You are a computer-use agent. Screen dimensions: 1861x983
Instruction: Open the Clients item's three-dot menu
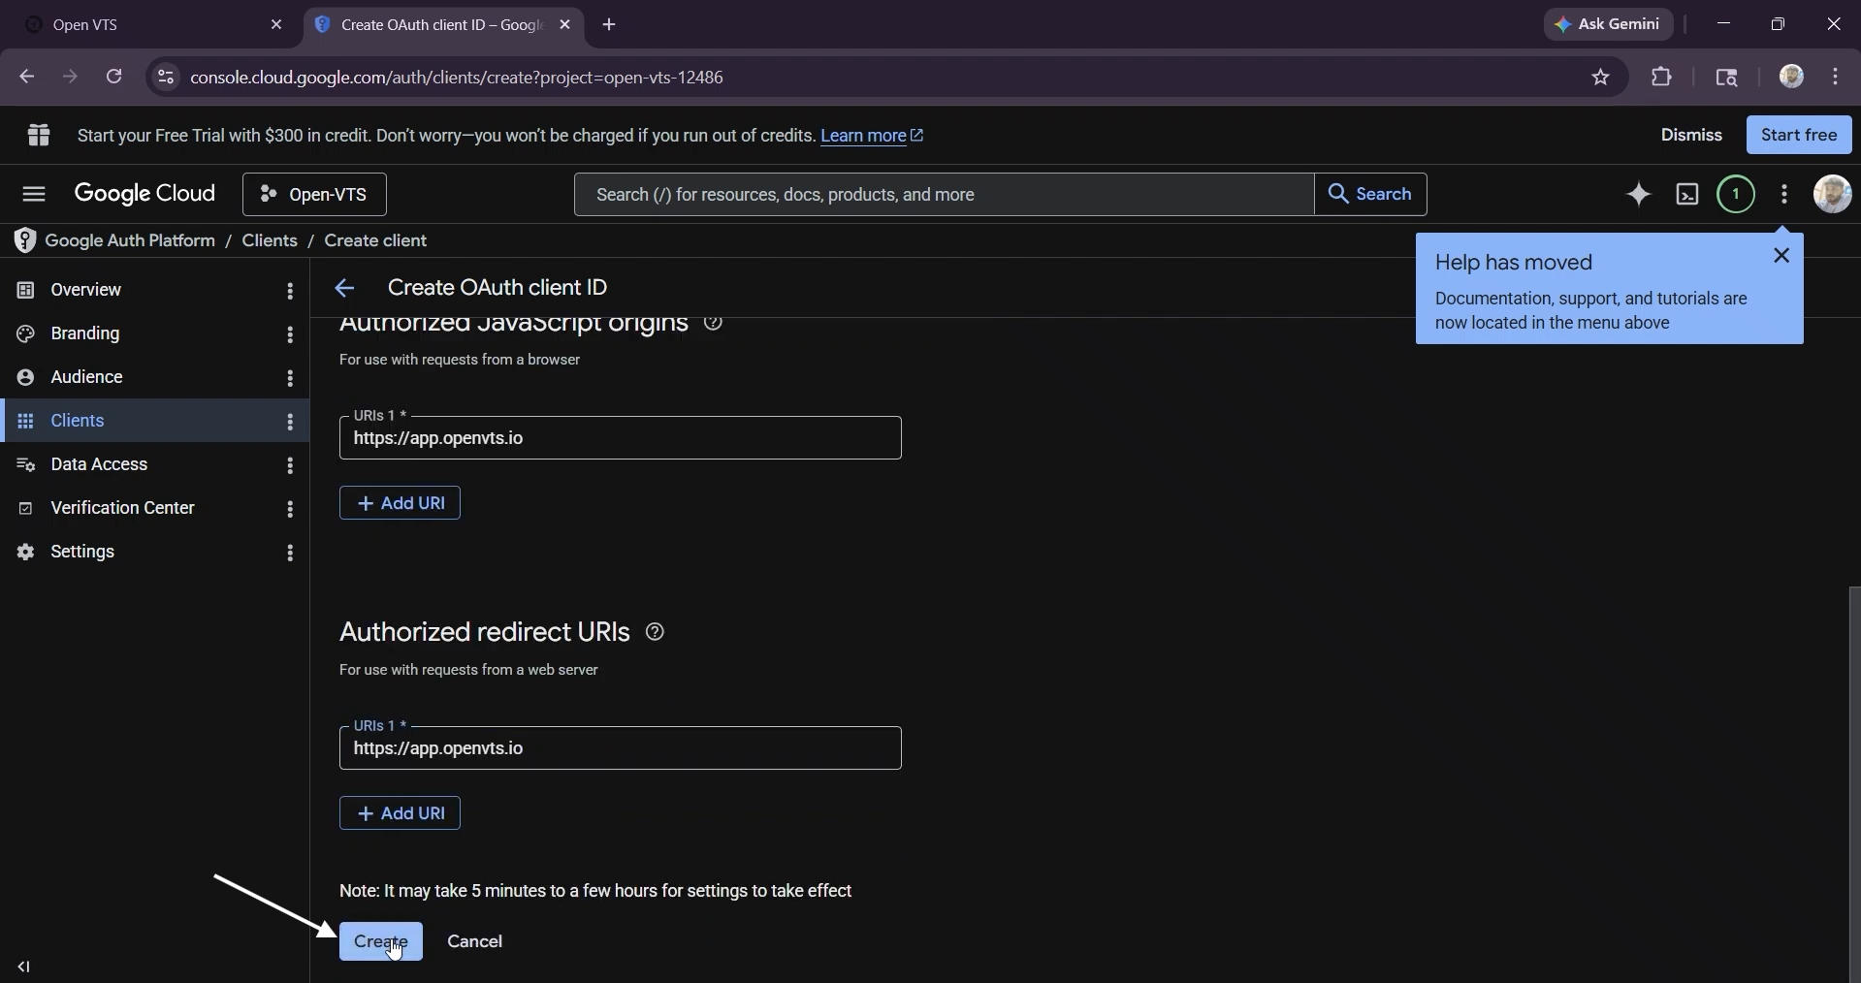290,422
